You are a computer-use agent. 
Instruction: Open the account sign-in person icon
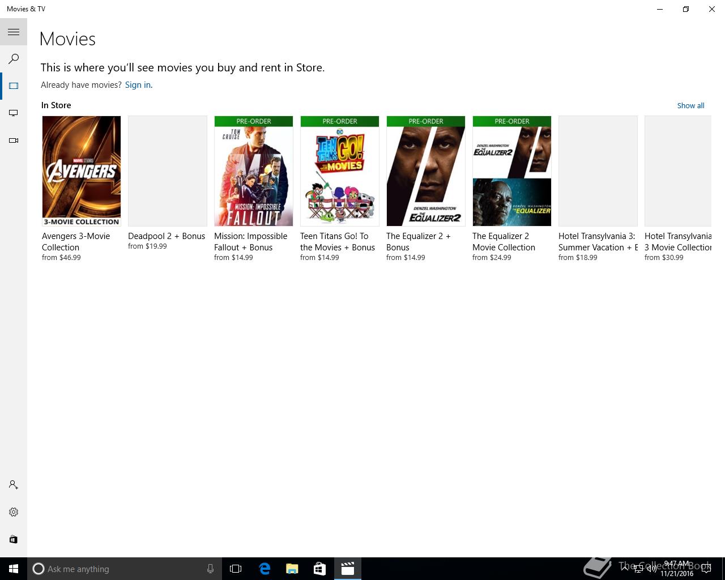point(14,485)
